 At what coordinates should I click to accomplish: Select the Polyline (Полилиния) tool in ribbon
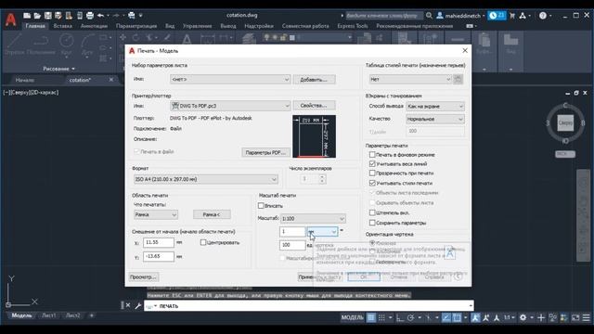[x=41, y=45]
